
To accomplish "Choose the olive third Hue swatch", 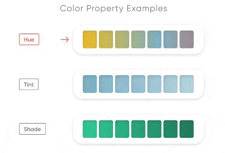I will click(x=122, y=39).
